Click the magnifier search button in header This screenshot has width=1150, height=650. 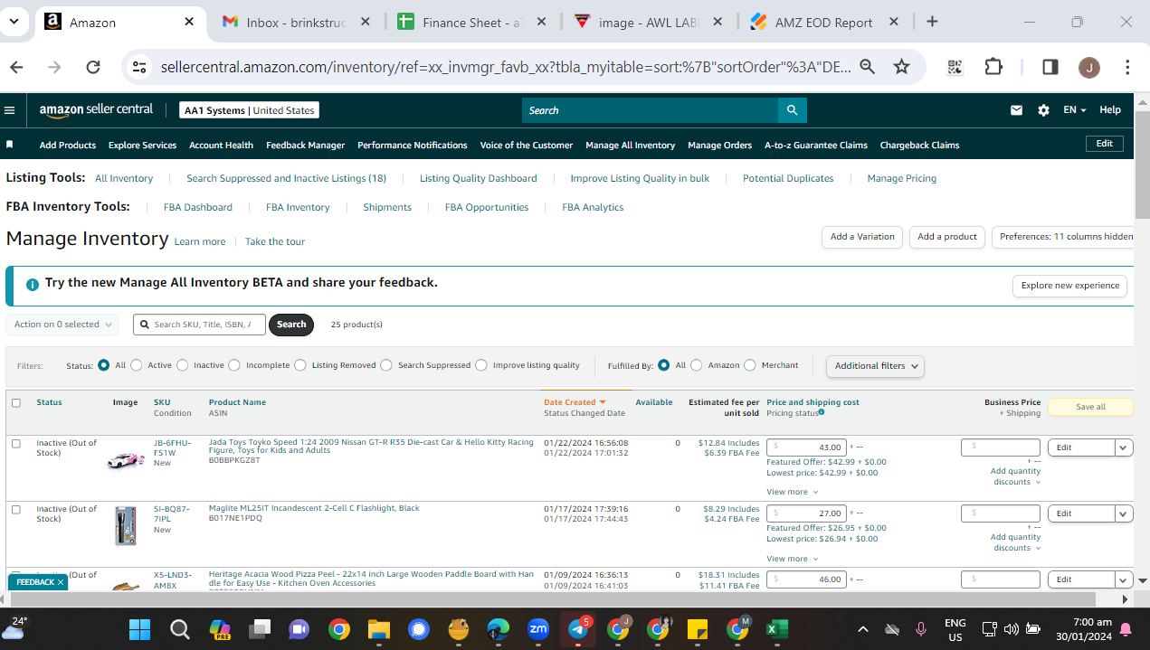792,110
